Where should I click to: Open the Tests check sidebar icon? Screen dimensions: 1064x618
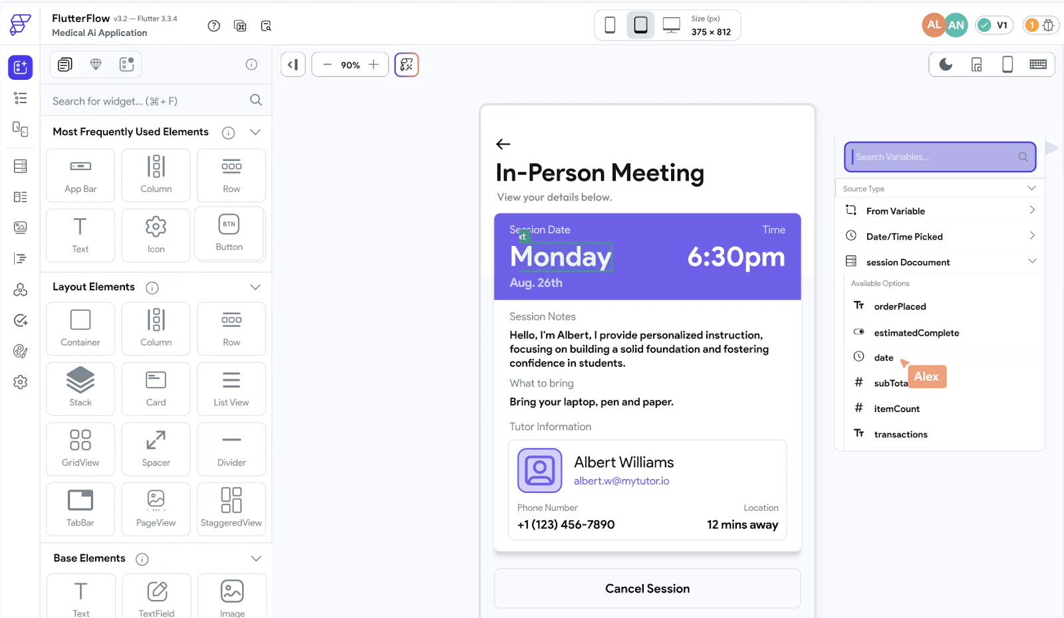pyautogui.click(x=21, y=320)
